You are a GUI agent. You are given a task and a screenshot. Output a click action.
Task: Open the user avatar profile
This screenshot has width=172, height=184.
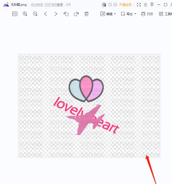[104, 5]
